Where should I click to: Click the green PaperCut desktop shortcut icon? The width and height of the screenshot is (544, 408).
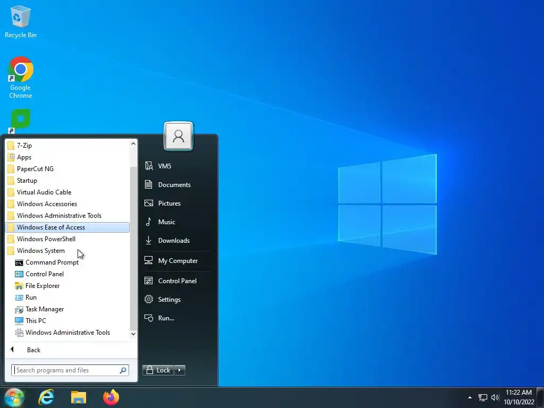[x=21, y=121]
